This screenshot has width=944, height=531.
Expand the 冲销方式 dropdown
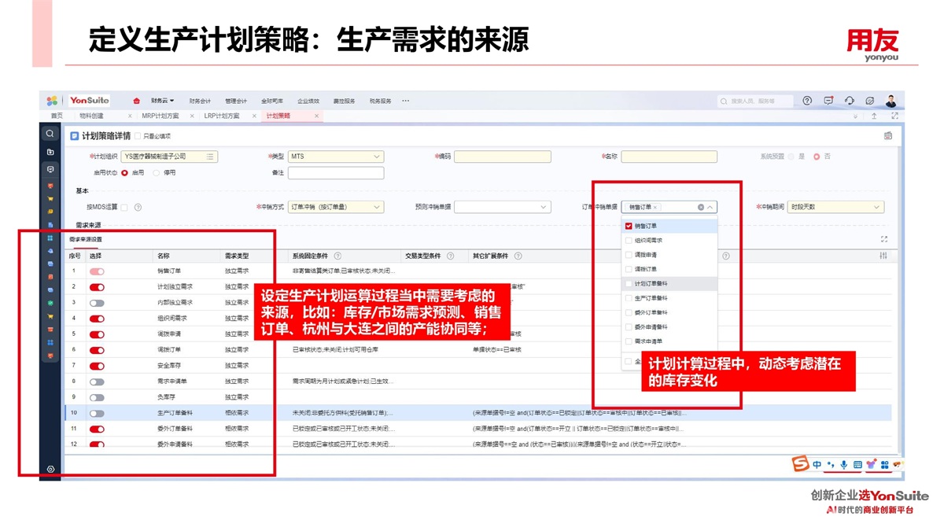pyautogui.click(x=335, y=207)
